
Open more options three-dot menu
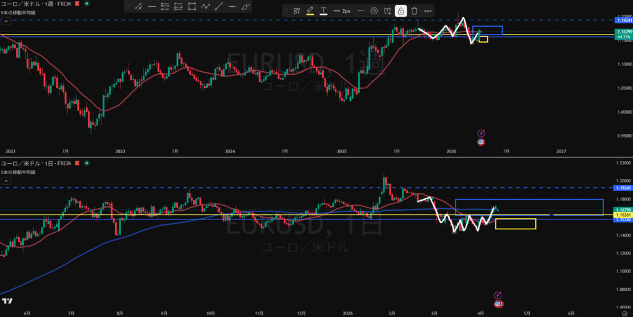coord(428,11)
